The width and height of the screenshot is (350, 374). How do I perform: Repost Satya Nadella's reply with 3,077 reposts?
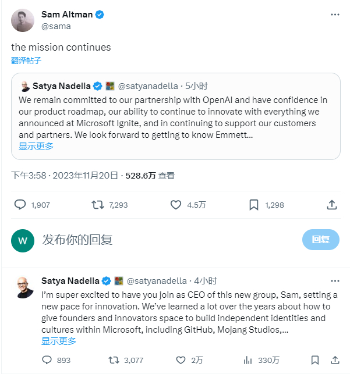click(115, 360)
